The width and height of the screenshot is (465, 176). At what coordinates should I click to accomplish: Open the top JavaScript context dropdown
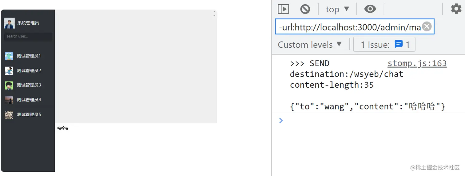tap(337, 9)
